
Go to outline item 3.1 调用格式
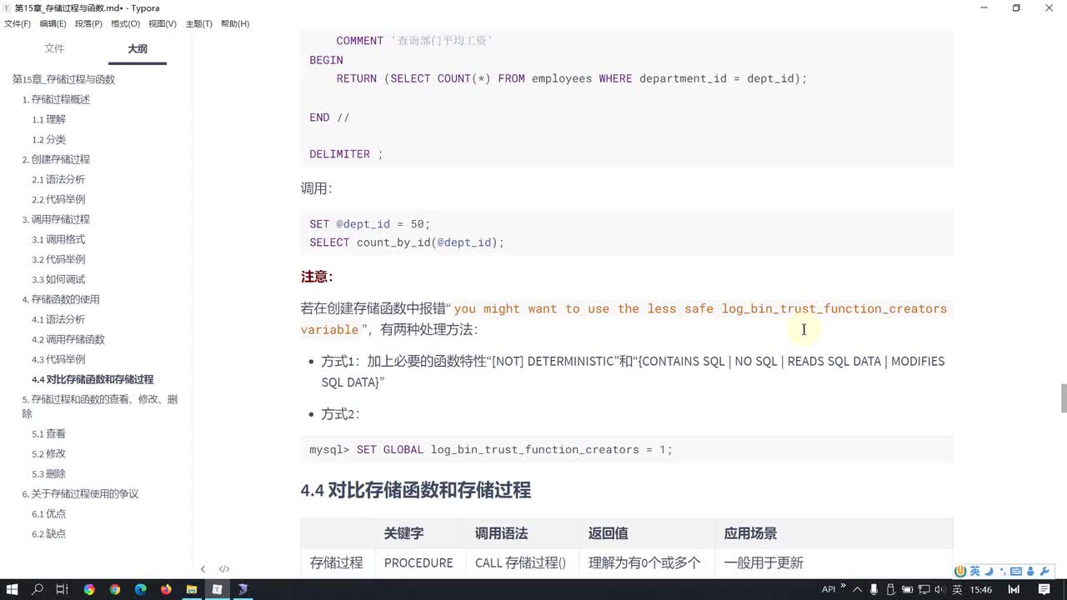pos(58,239)
